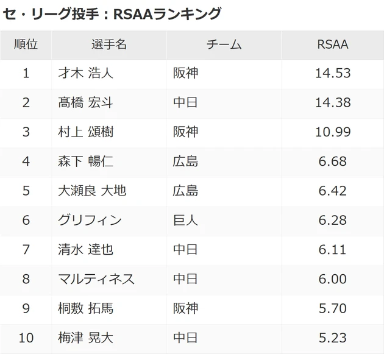The height and width of the screenshot is (354, 384).
Task: Click the 選手名 column header
Action: (109, 44)
